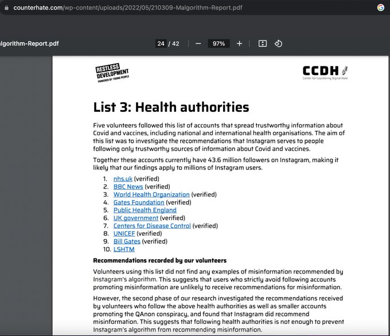
Task: Open the LSHTM link
Action: tap(124, 249)
